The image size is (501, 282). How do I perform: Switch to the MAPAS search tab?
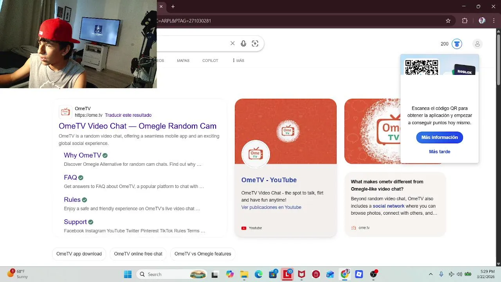(x=183, y=61)
